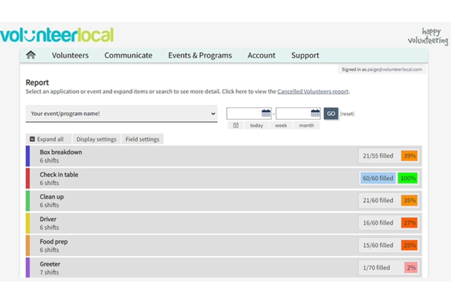Screen dimensions: 455x303
Task: Open the end date calendar picker icon
Action: (x=315, y=113)
